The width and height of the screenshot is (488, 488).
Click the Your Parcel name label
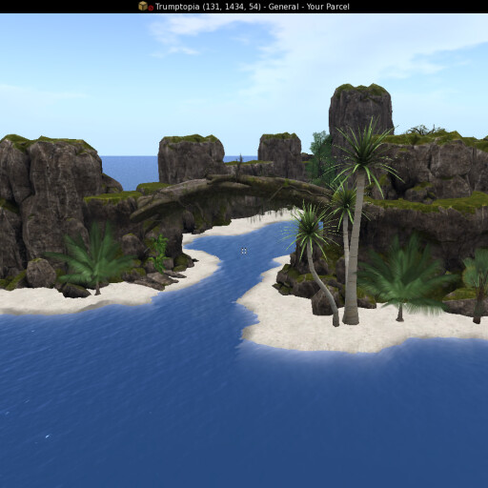coord(328,7)
